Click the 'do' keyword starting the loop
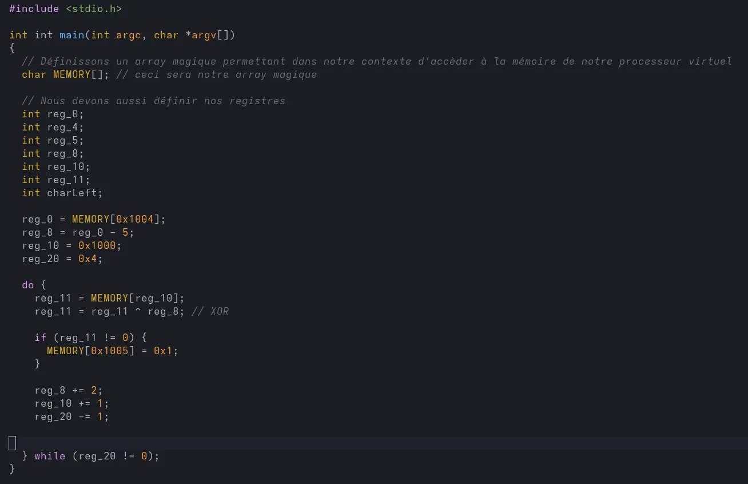The image size is (748, 484). pos(28,285)
